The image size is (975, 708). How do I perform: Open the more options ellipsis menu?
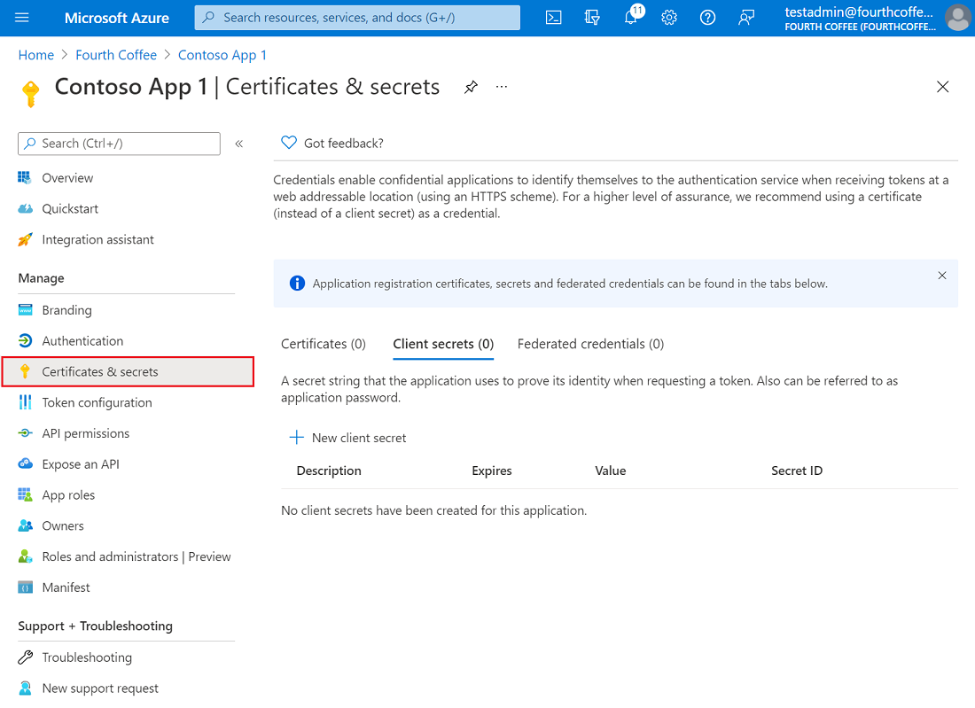tap(502, 86)
